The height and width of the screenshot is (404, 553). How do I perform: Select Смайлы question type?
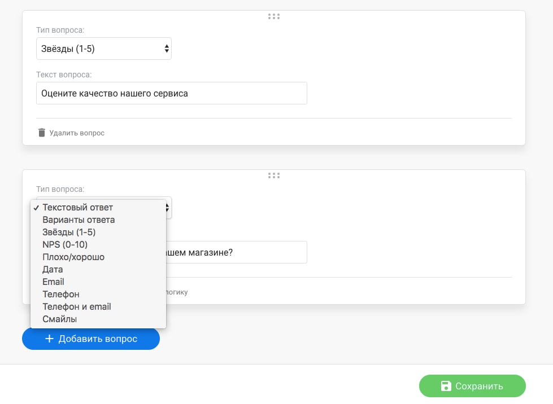(60, 319)
